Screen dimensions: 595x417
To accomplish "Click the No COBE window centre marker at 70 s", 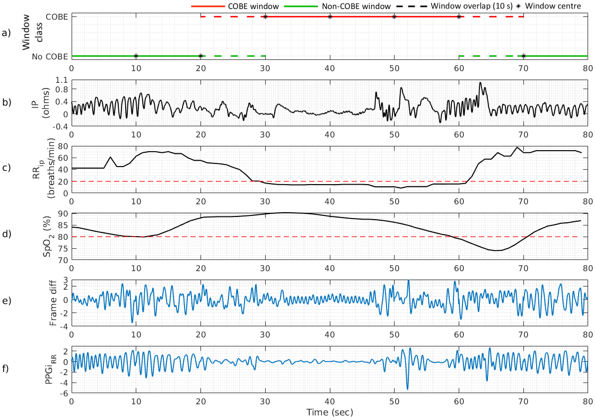I will tap(523, 56).
